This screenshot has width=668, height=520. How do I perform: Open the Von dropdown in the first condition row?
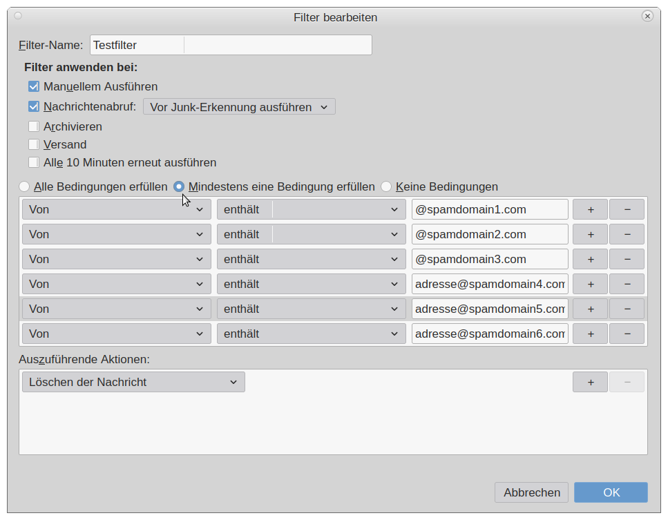(x=116, y=209)
